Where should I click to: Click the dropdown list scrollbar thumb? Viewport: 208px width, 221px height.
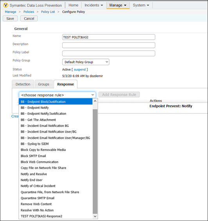pos(95,161)
